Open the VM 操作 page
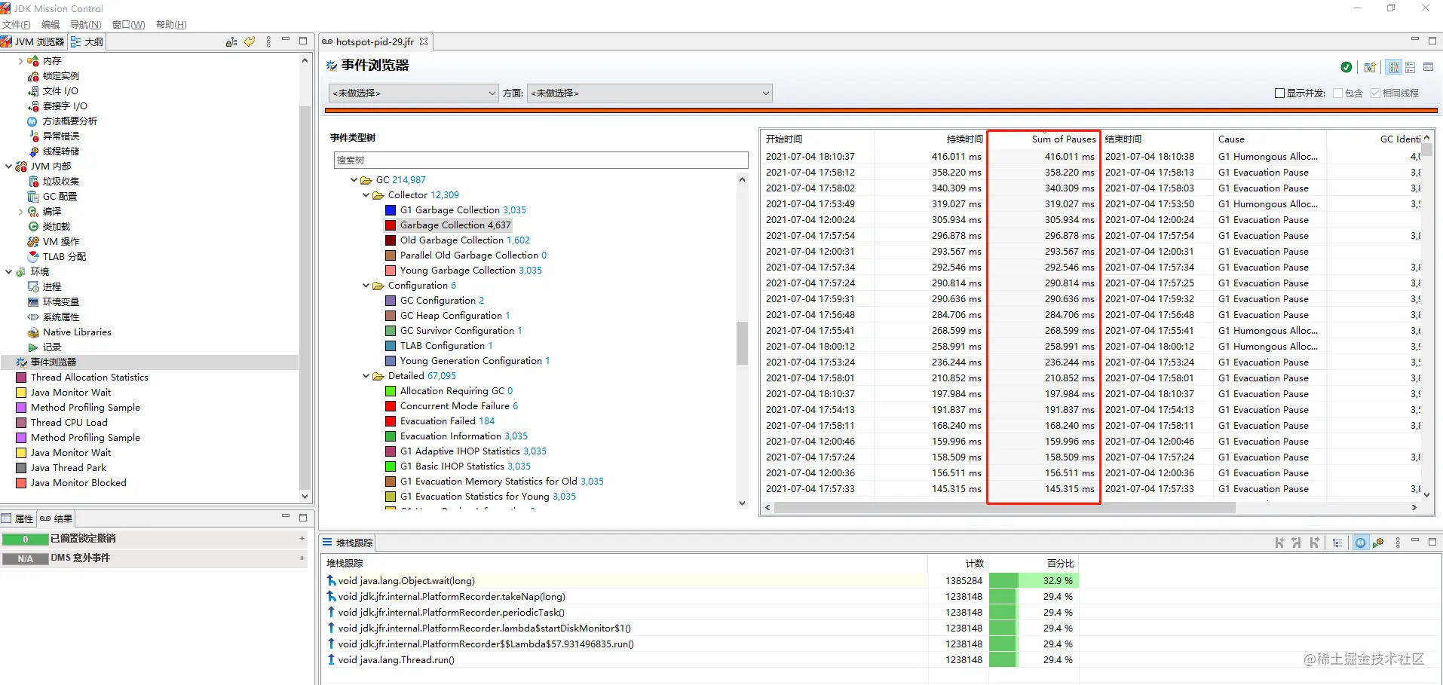The width and height of the screenshot is (1443, 685). tap(60, 242)
